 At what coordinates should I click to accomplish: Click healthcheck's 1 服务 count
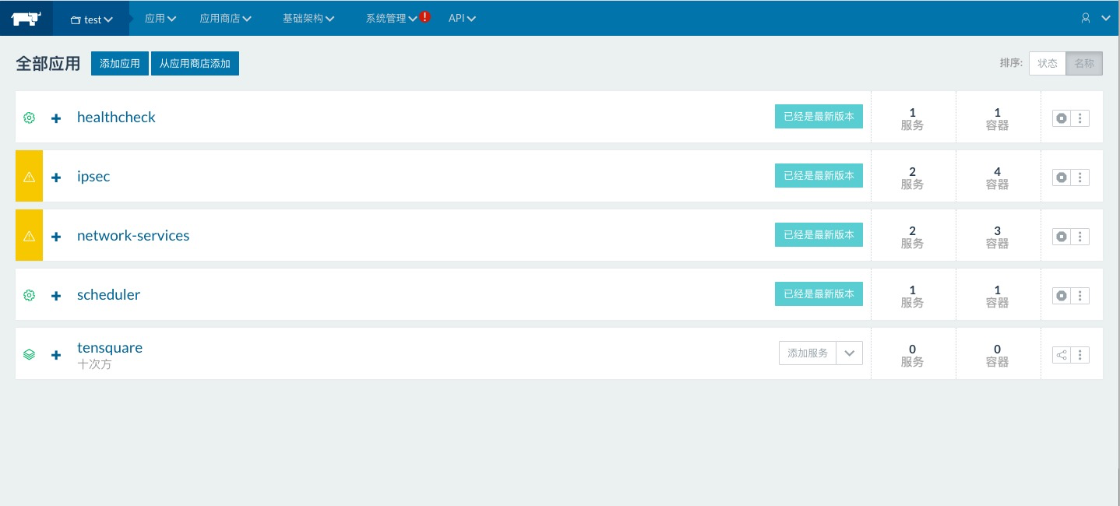point(912,118)
